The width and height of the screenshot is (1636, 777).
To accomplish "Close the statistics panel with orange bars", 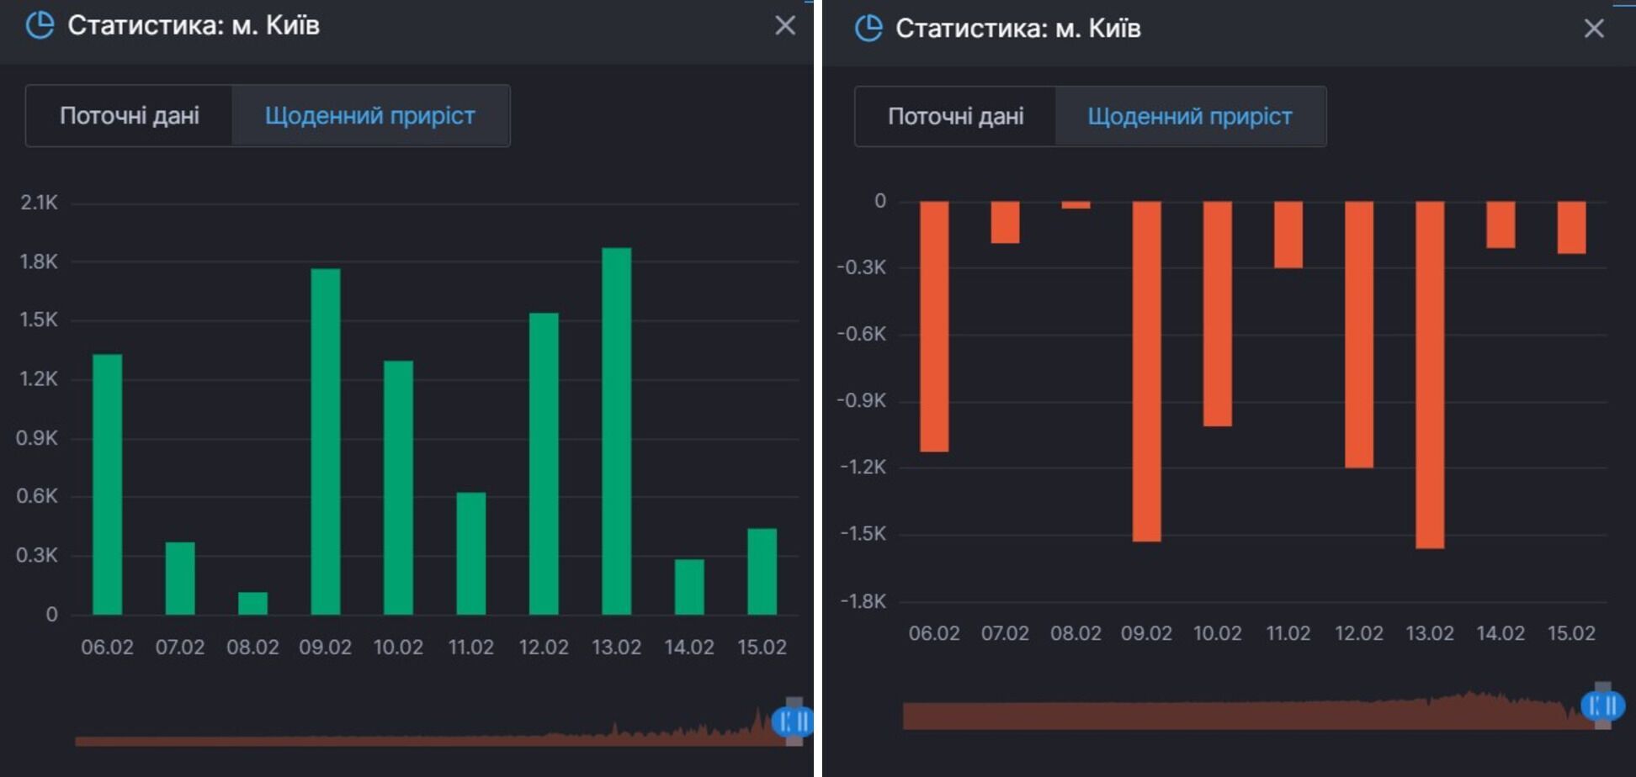I will coord(1593,29).
